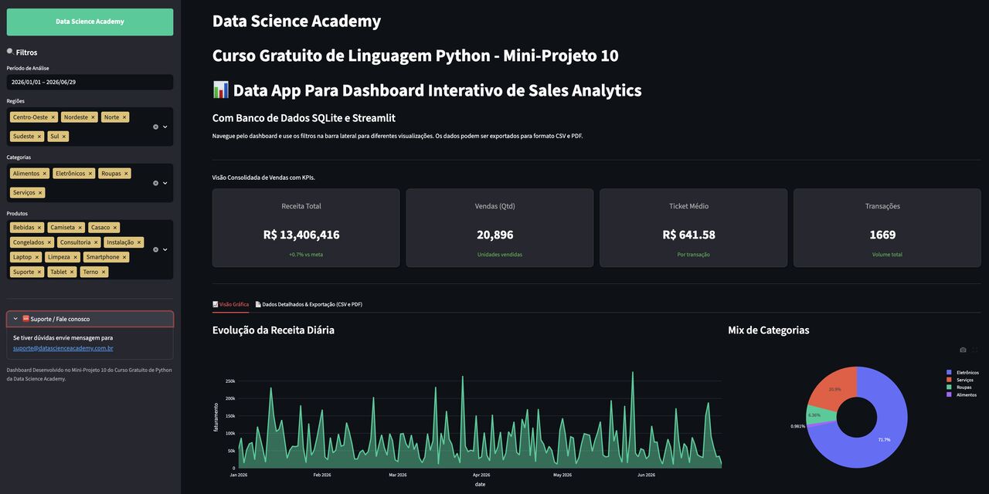The height and width of the screenshot is (494, 989).
Task: Click the Mix de Categorias heading
Action: (769, 330)
